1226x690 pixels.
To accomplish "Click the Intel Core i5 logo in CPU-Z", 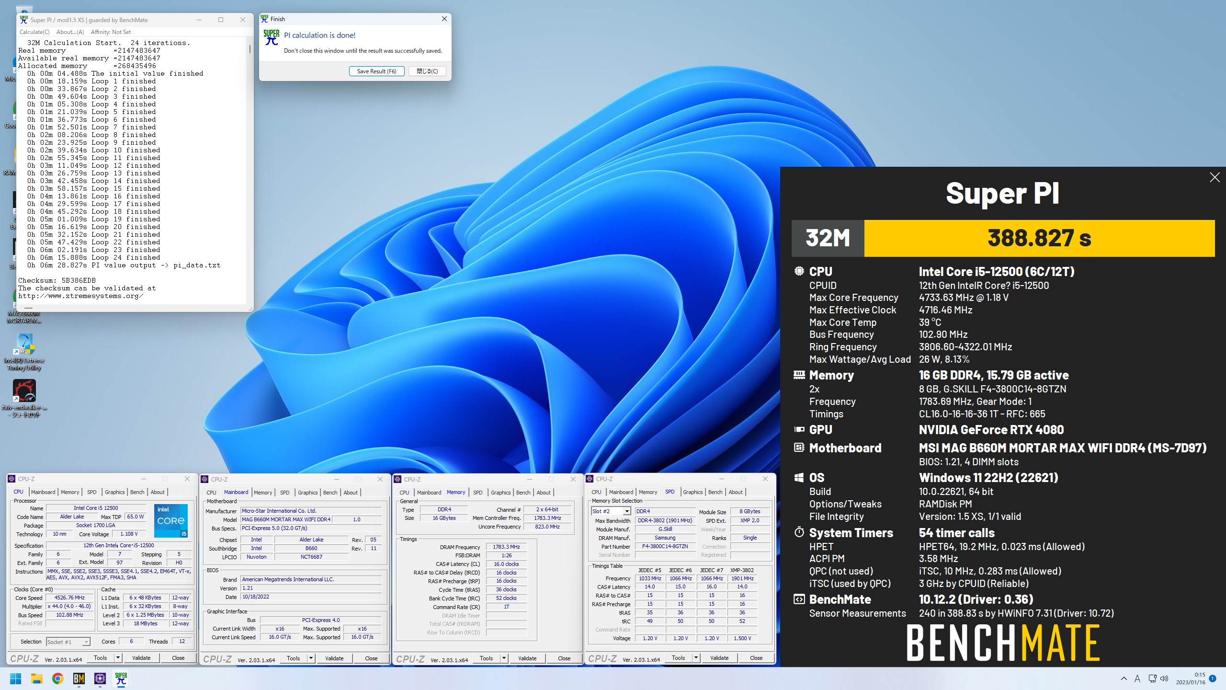I will (170, 520).
